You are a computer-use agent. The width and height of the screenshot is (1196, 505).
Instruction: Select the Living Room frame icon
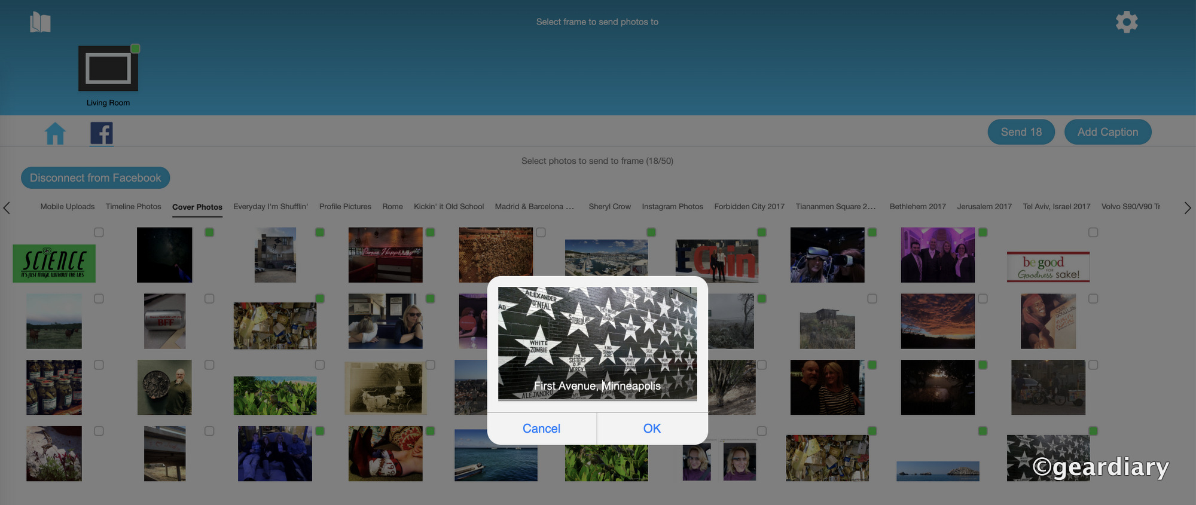(x=108, y=68)
